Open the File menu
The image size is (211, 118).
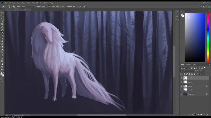(x=6, y=3)
